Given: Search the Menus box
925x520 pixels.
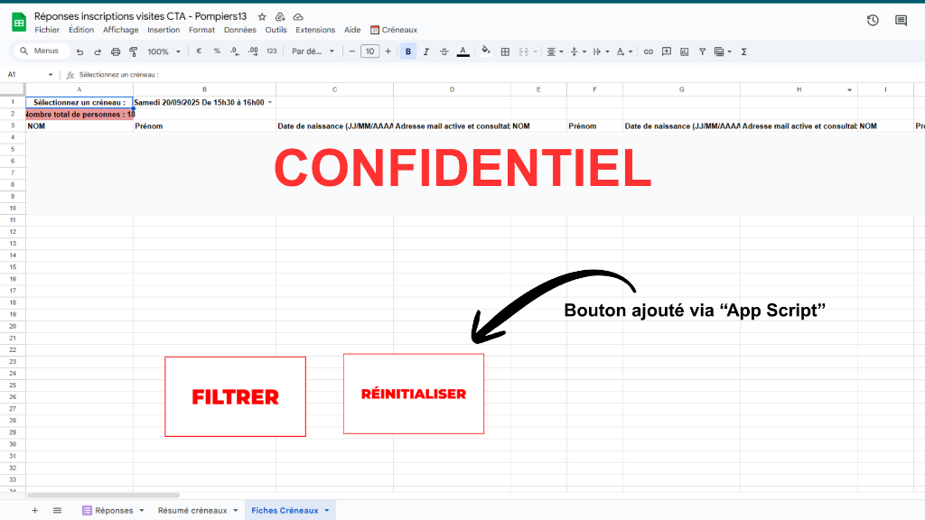Looking at the screenshot, I should point(42,51).
